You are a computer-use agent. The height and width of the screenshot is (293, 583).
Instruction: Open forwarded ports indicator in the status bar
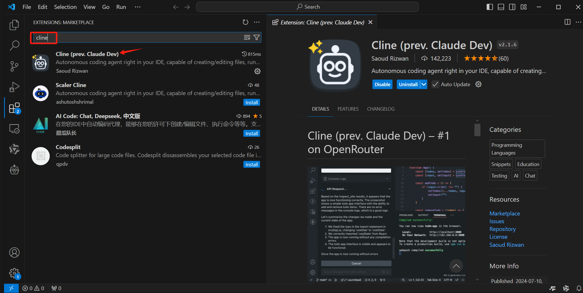pyautogui.click(x=56, y=288)
